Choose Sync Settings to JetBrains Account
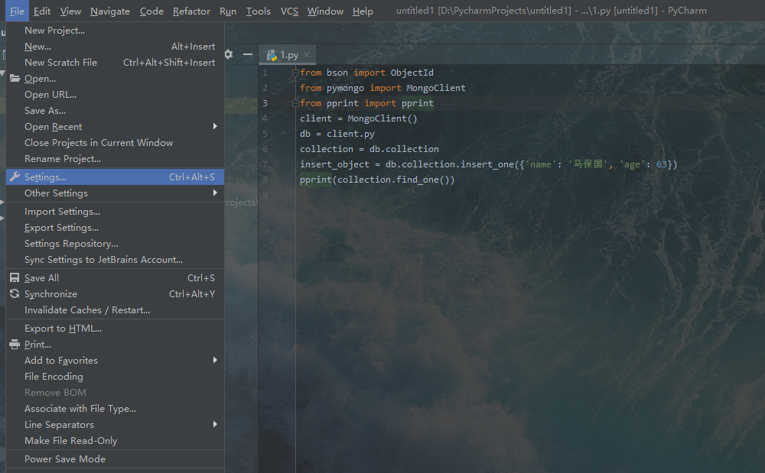The height and width of the screenshot is (473, 765). [116, 260]
